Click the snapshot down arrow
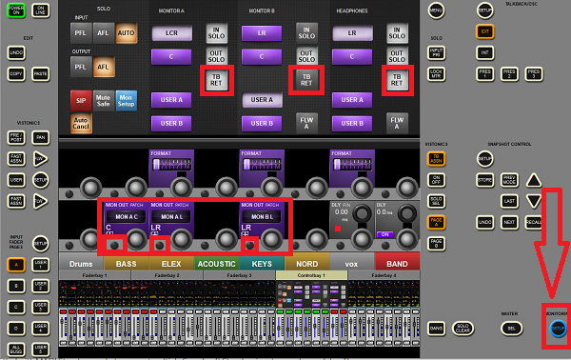The width and height of the screenshot is (571, 360). pyautogui.click(x=534, y=200)
